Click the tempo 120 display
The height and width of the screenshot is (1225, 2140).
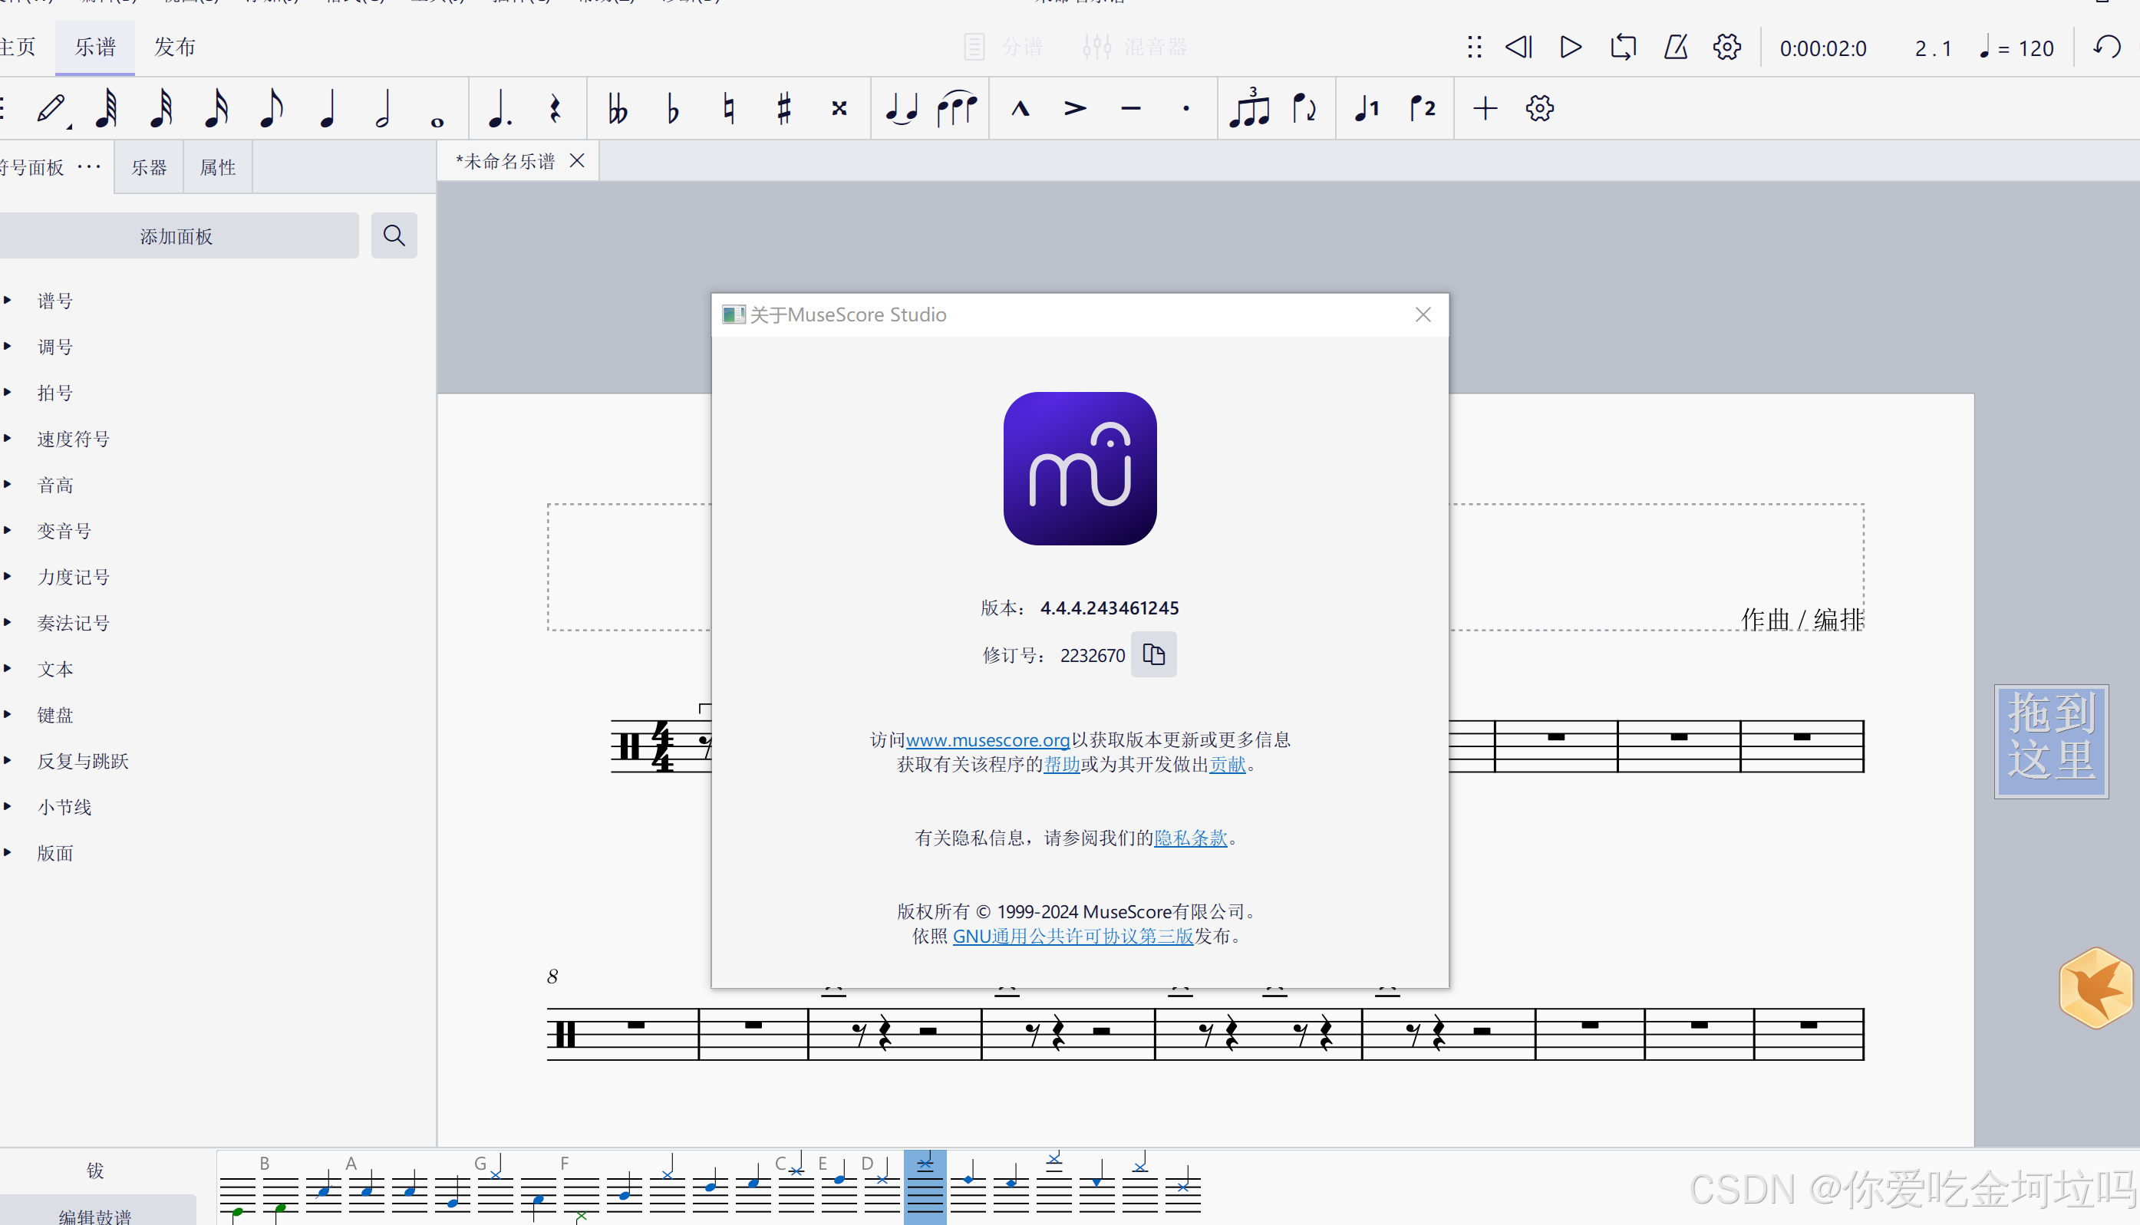2016,49
